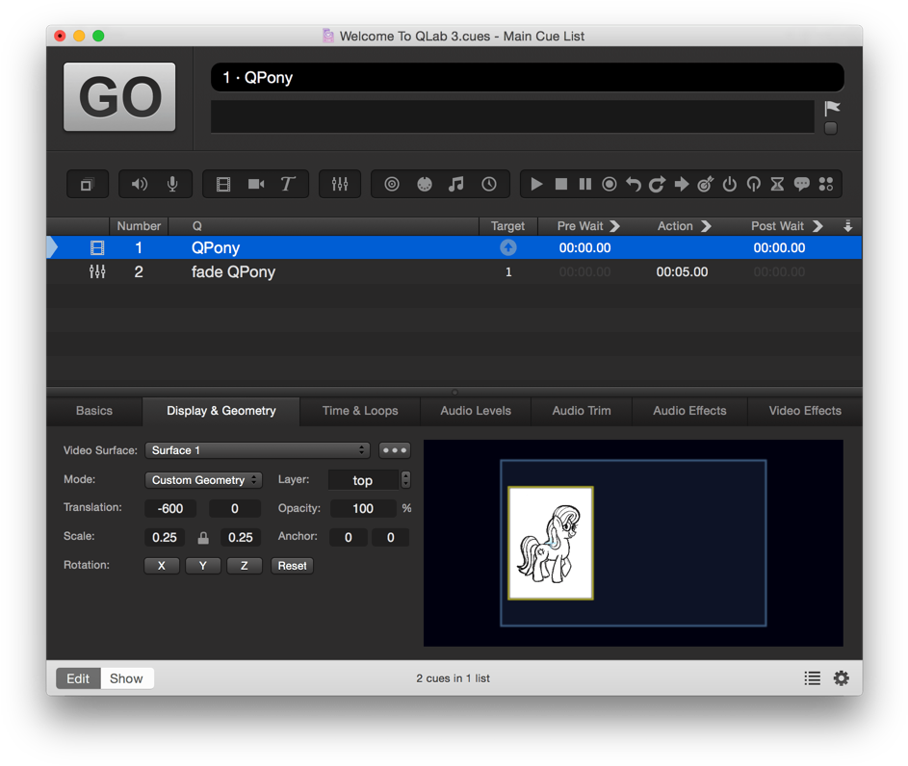The image size is (908, 766).
Task: Create an Audio cue
Action: (140, 184)
